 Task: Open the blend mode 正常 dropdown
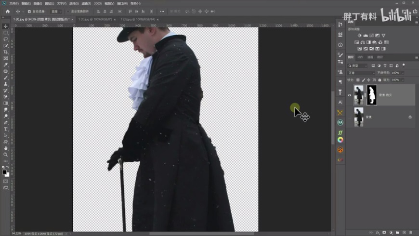(361, 73)
